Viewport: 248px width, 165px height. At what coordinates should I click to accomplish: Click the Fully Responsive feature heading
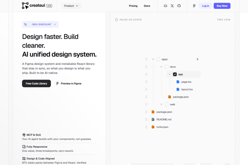tap(37, 147)
